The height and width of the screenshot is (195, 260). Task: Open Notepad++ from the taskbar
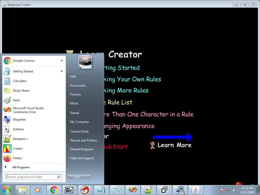148,190
